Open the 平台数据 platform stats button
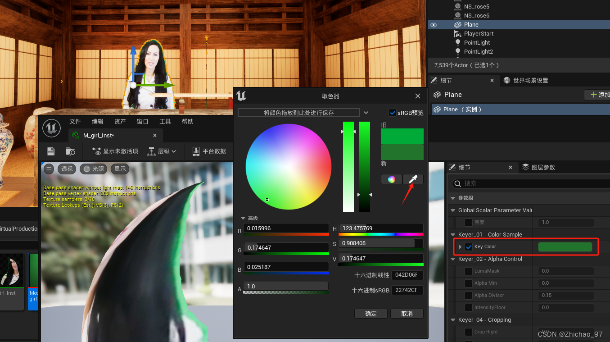 click(209, 151)
